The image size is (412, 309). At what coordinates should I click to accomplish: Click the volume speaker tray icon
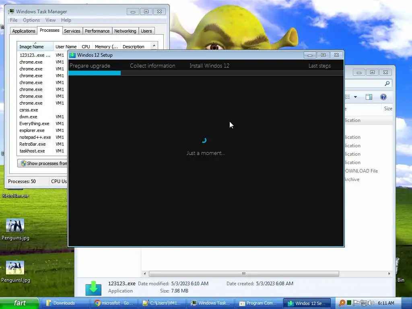click(x=371, y=303)
